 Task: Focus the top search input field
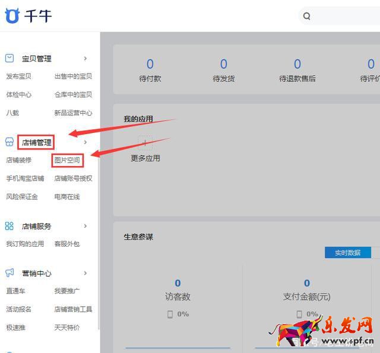[344, 17]
